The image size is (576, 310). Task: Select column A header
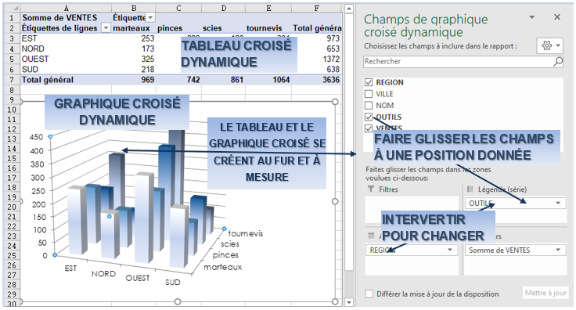click(x=66, y=8)
